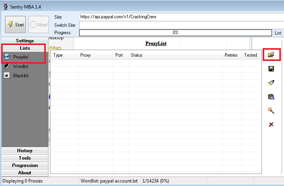
Task: Click the clipboard paste icon
Action: click(271, 97)
